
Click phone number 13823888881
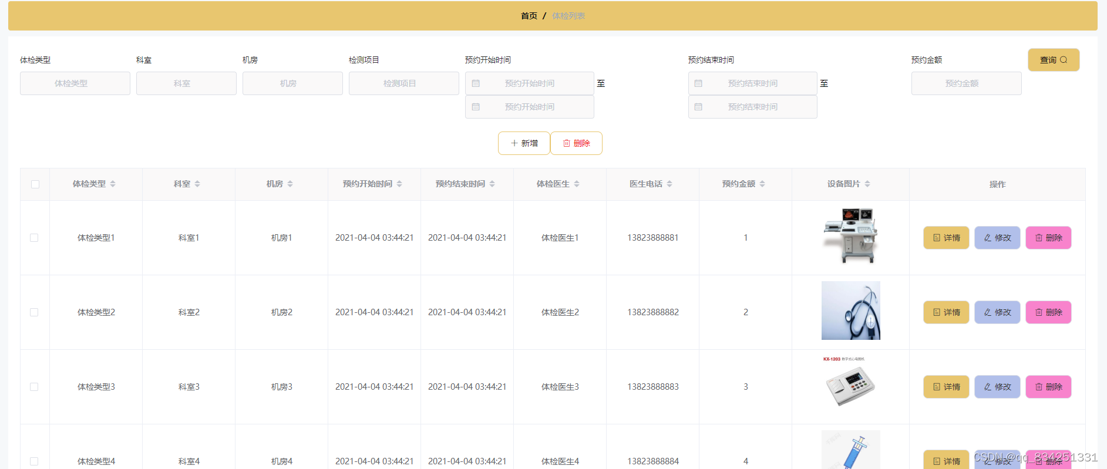click(x=652, y=238)
